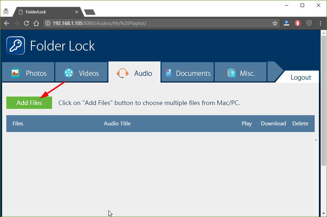Click the Delete column header

pyautogui.click(x=300, y=123)
